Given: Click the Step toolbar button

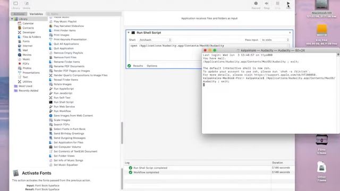Looking at the screenshot, I should [x=267, y=5].
